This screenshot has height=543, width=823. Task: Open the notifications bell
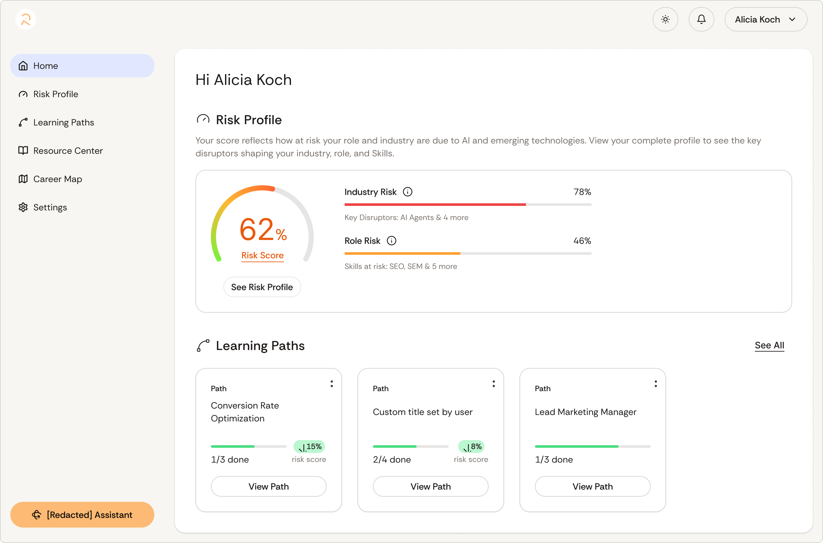pos(701,19)
